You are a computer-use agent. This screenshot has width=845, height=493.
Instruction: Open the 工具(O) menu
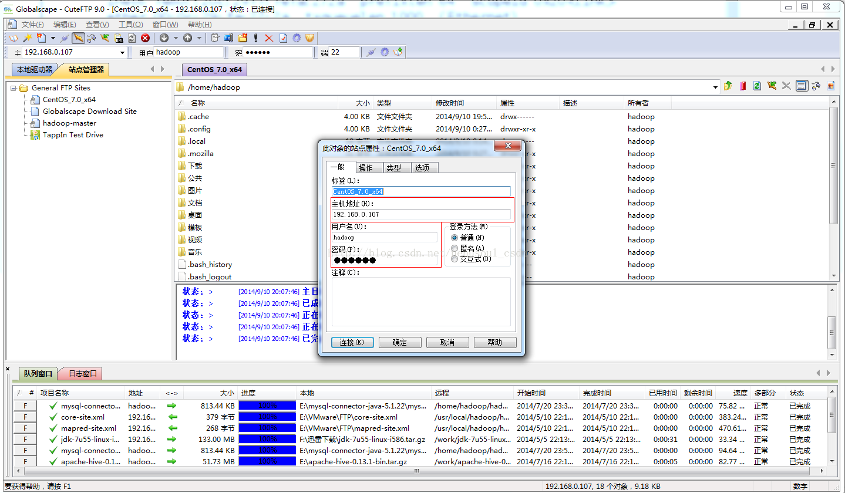pos(130,25)
